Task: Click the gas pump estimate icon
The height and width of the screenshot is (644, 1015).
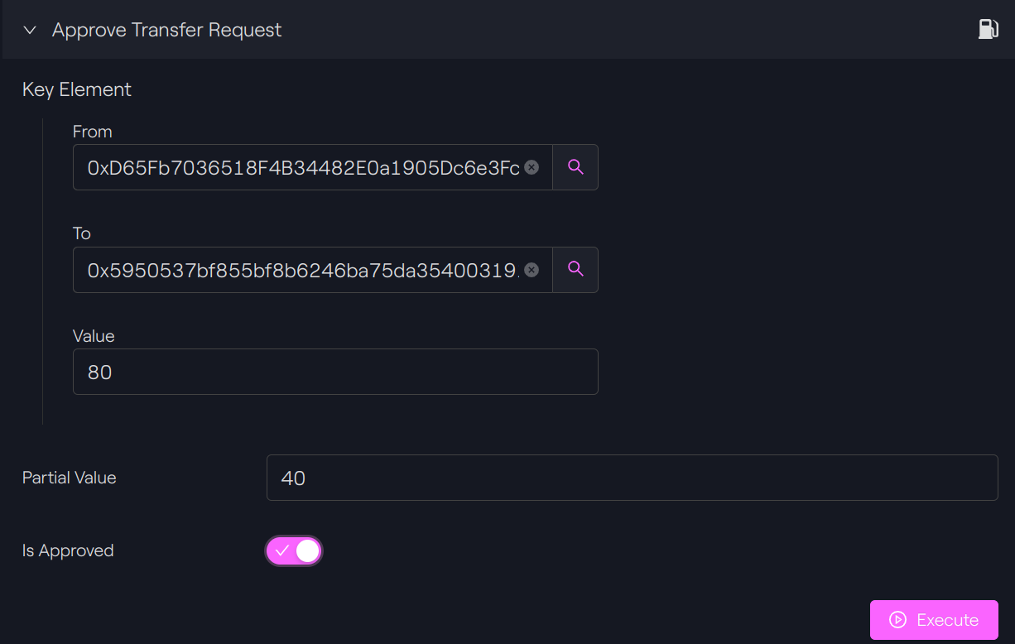Action: [x=988, y=30]
